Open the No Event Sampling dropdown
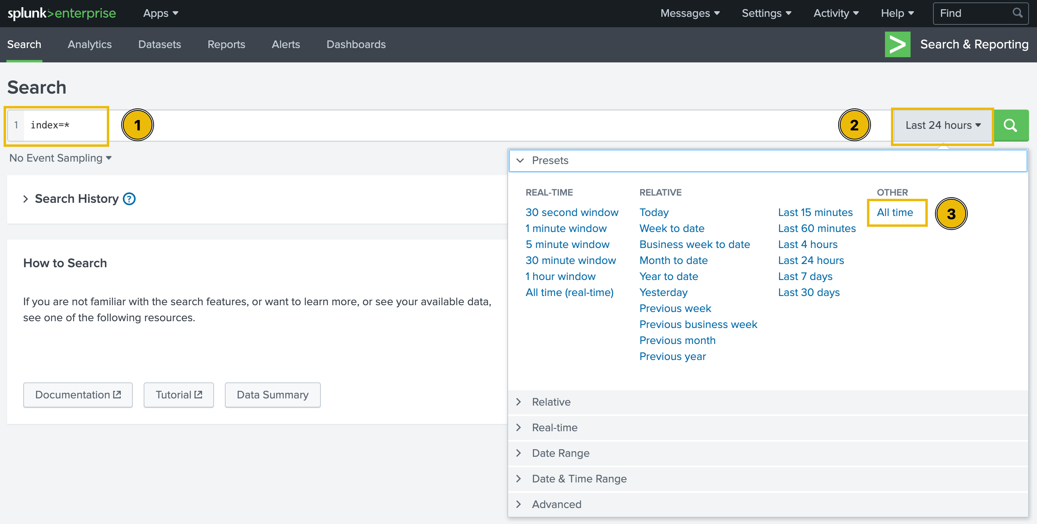 click(60, 158)
